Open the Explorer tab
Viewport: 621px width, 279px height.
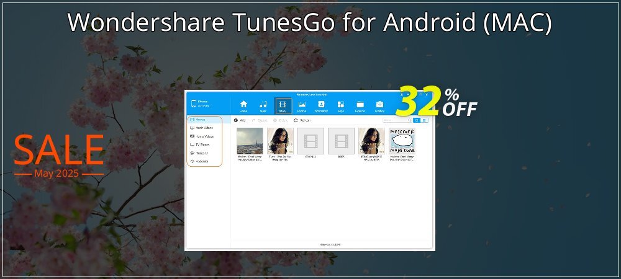coord(360,106)
